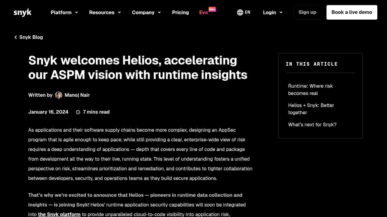Click the 7 mins read text

pos(96,112)
